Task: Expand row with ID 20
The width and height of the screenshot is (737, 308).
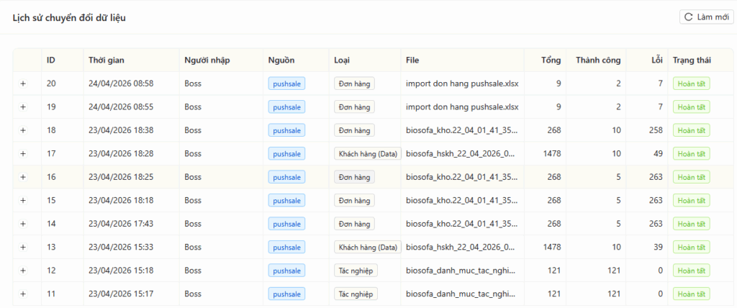Action: point(23,83)
